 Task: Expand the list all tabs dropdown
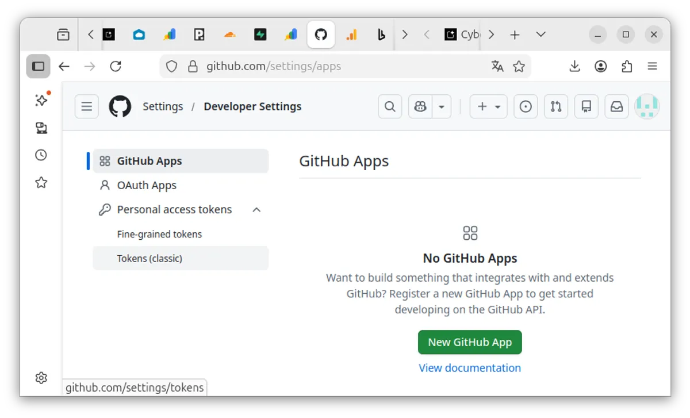[540, 34]
